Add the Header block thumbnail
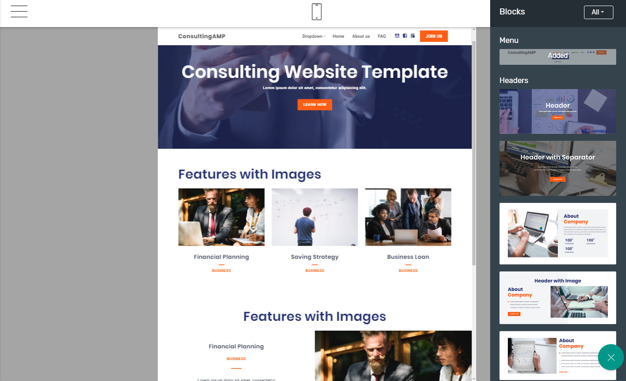Viewport: 626px width, 381px height. coord(558,111)
